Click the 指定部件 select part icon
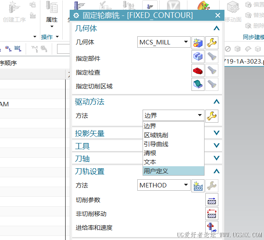This screenshot has width=264, height=240. pos(198,57)
